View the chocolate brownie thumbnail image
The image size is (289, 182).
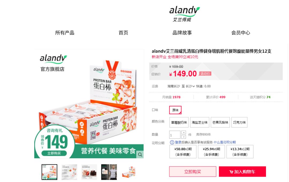pyautogui.click(x=89, y=172)
